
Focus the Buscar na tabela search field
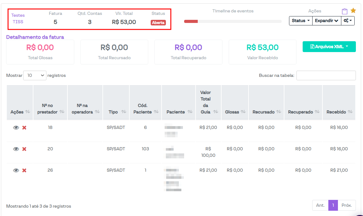click(x=326, y=75)
